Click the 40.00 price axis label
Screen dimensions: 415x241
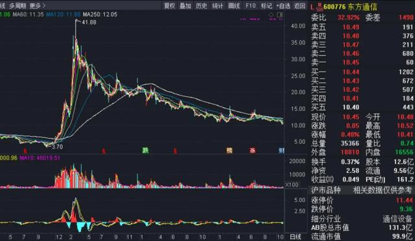coord(298,26)
